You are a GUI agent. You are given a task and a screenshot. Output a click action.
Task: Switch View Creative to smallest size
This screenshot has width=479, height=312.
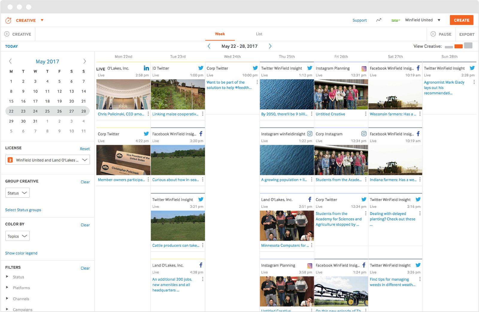pyautogui.click(x=449, y=47)
